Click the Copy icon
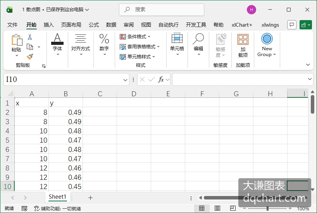317x213 pixels. [x=30, y=47]
